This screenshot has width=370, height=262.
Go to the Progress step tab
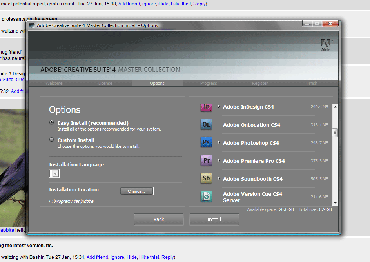coord(209,83)
